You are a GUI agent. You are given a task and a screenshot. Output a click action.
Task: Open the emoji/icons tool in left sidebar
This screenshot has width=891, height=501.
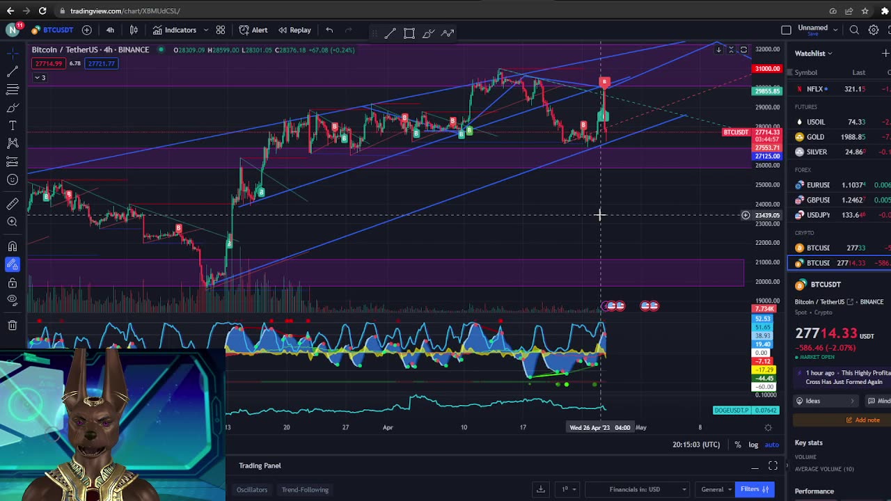(13, 180)
